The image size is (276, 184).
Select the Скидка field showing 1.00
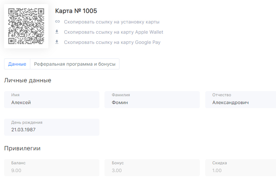pyautogui.click(x=241, y=168)
